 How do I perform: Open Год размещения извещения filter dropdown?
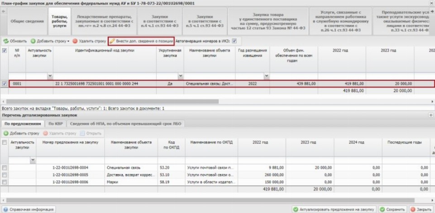tap(266, 76)
